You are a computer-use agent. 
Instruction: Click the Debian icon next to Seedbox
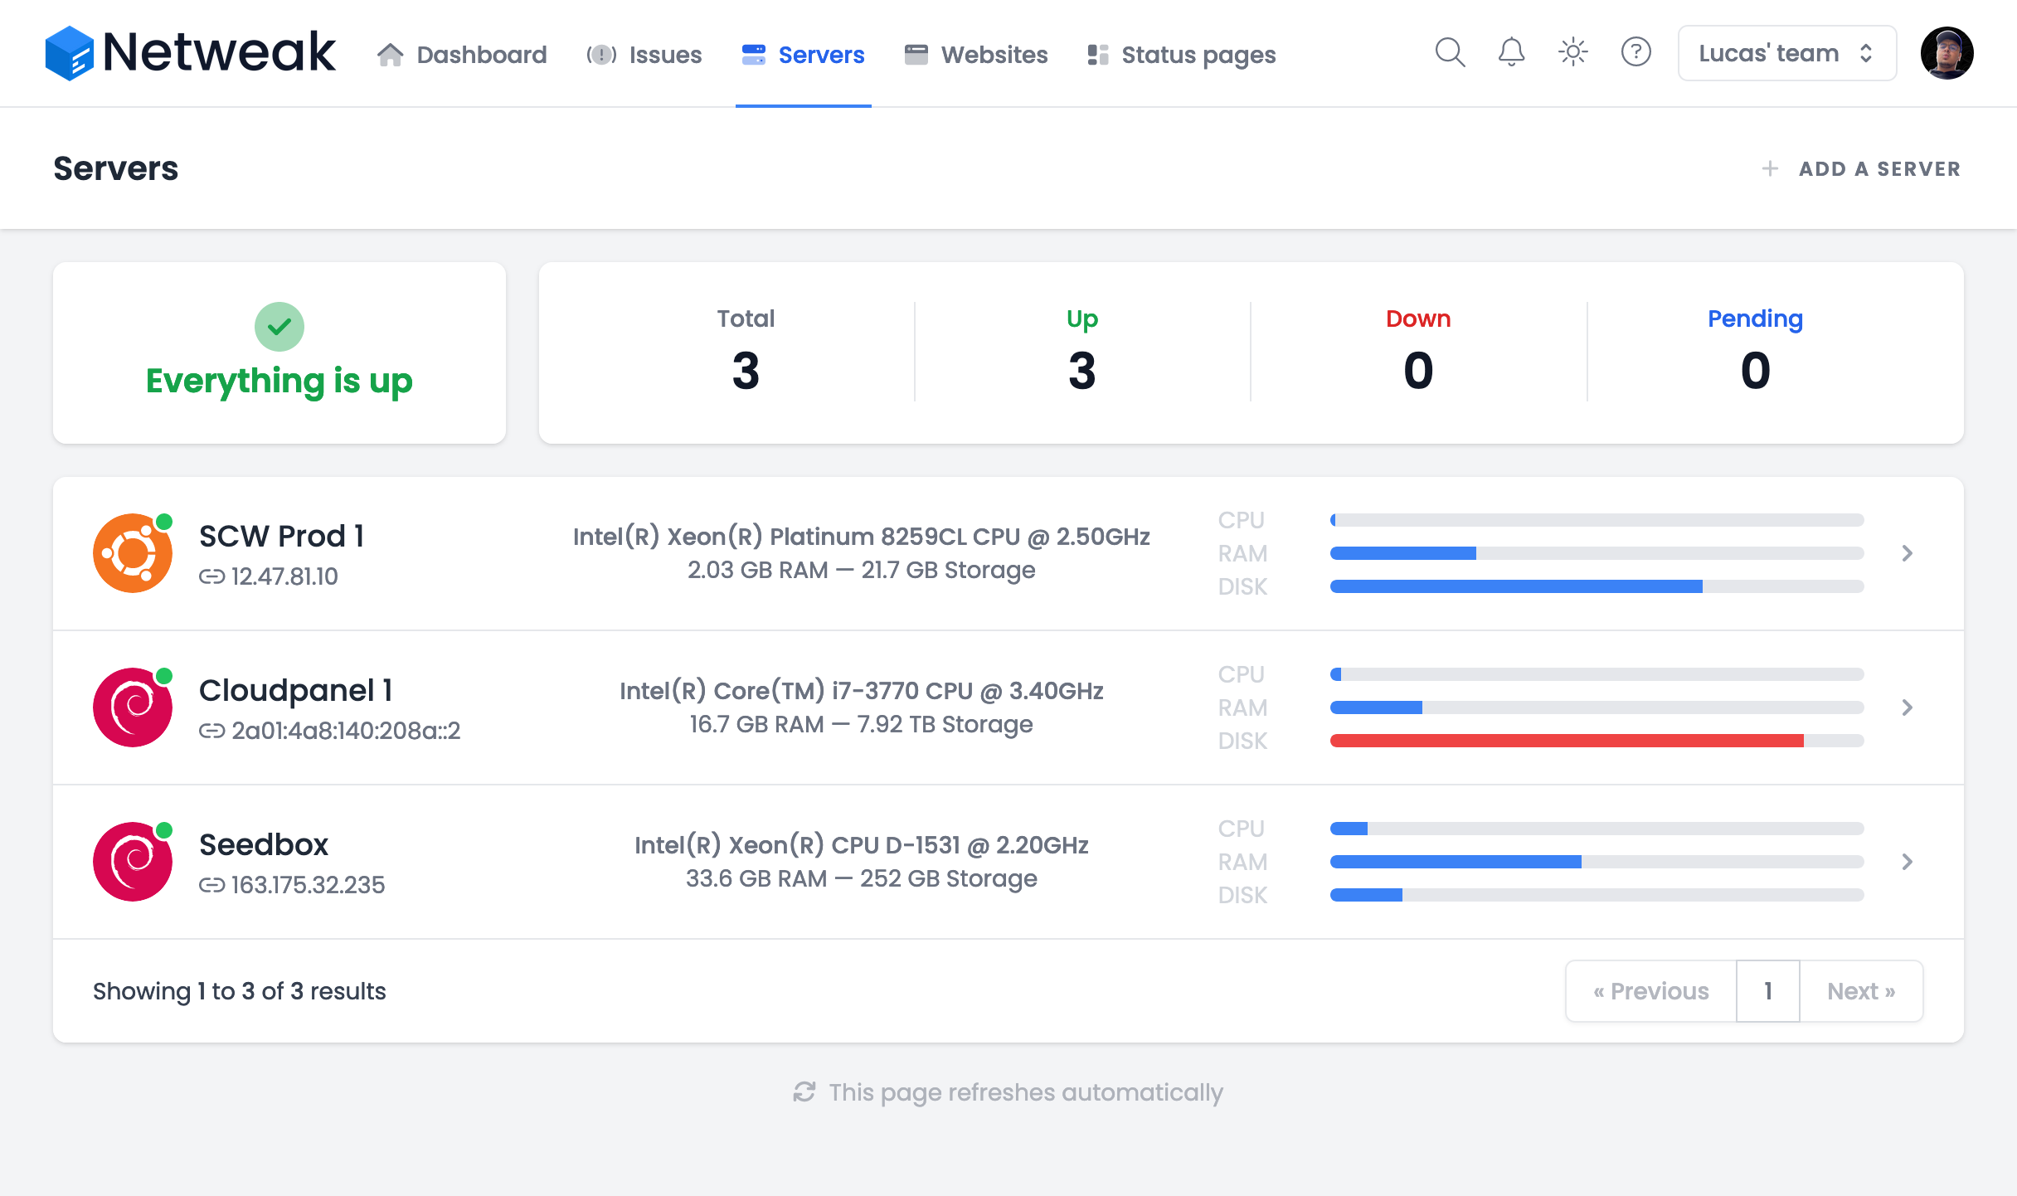(x=133, y=862)
